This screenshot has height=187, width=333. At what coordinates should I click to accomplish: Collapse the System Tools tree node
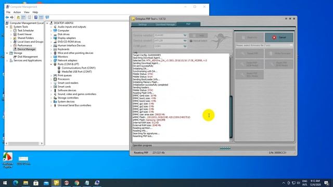(7, 27)
